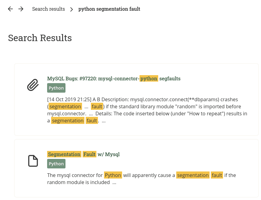
Task: Go back using the left arrow
Action: (10, 9)
